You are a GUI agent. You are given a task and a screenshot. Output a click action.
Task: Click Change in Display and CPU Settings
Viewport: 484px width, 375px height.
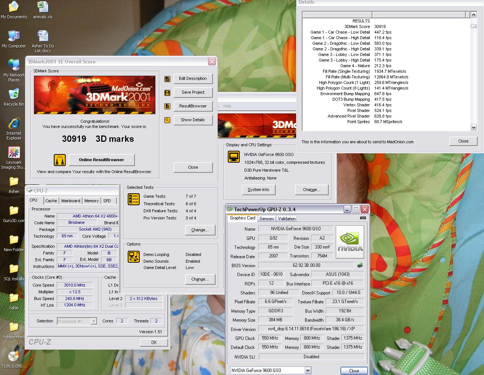click(312, 190)
